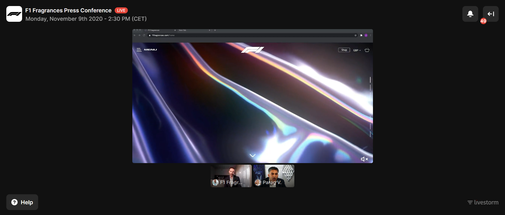Switch to the New Tab browser tab
505x215 pixels.
click(x=194, y=30)
